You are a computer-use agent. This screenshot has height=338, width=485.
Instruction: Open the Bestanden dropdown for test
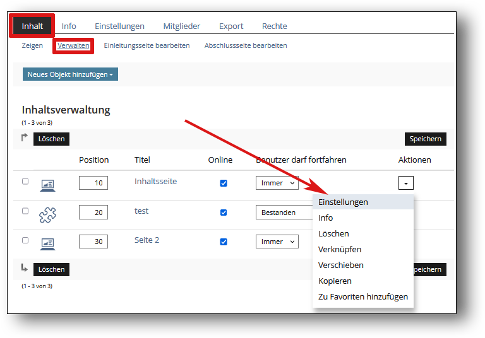(282, 213)
